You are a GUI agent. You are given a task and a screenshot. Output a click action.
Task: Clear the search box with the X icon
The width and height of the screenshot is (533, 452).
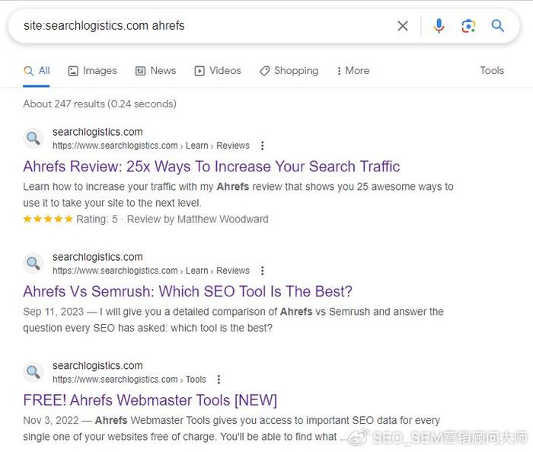pos(403,26)
